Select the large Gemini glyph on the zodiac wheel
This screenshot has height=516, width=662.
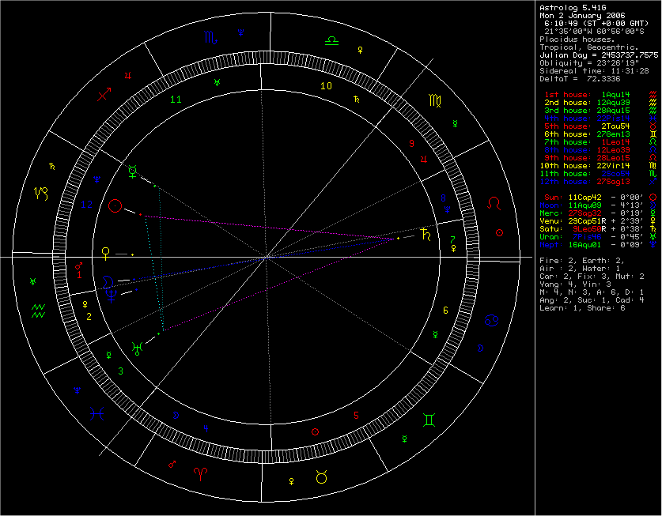tap(429, 420)
